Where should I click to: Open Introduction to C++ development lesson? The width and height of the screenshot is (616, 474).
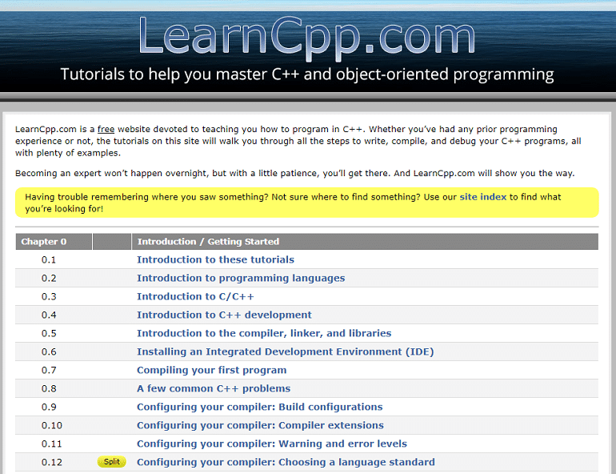pyautogui.click(x=224, y=315)
